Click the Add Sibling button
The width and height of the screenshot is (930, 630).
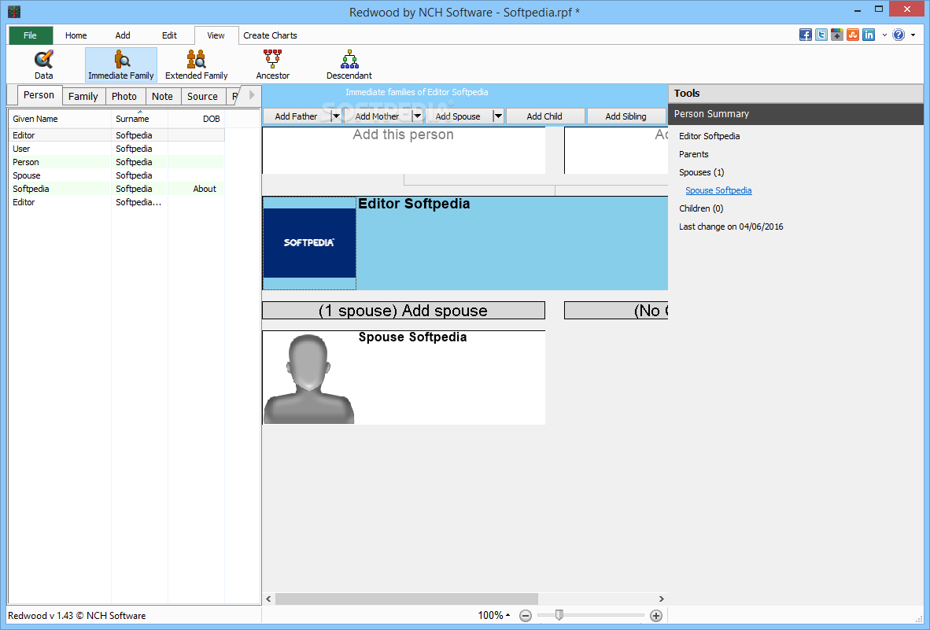(626, 116)
